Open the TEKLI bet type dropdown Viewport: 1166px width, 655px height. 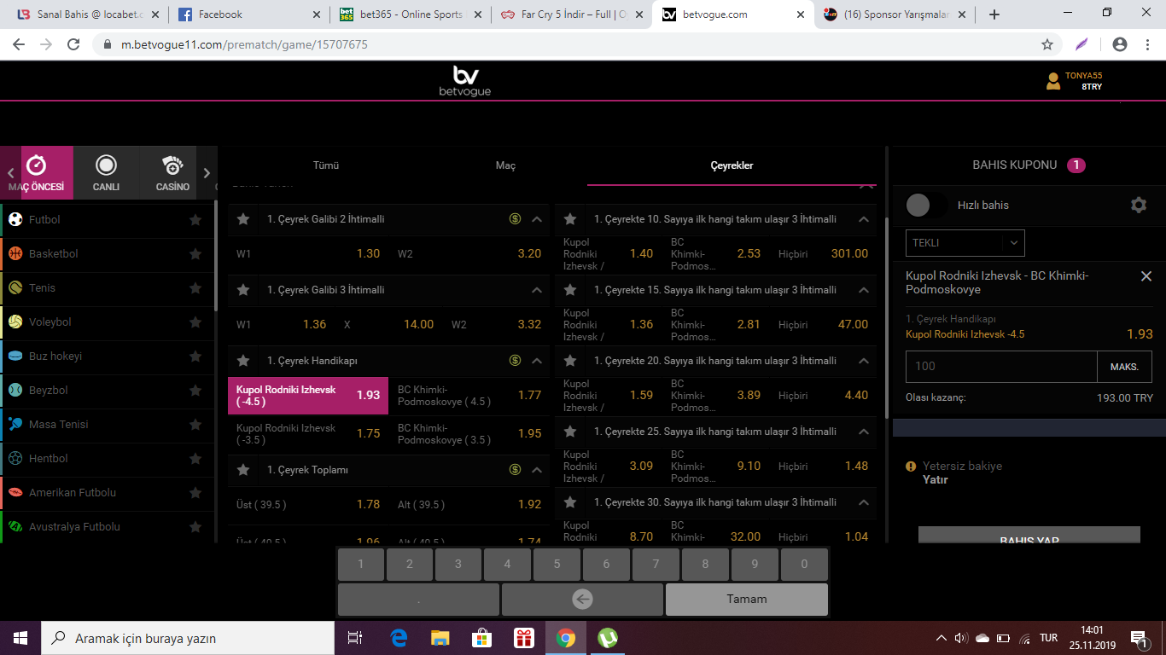[965, 243]
